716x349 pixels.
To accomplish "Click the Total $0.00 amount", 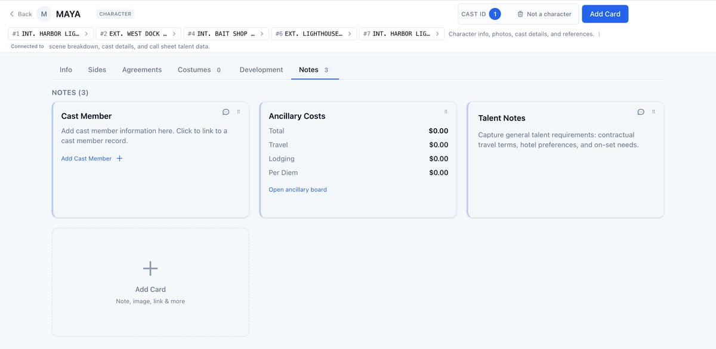I will [x=439, y=131].
